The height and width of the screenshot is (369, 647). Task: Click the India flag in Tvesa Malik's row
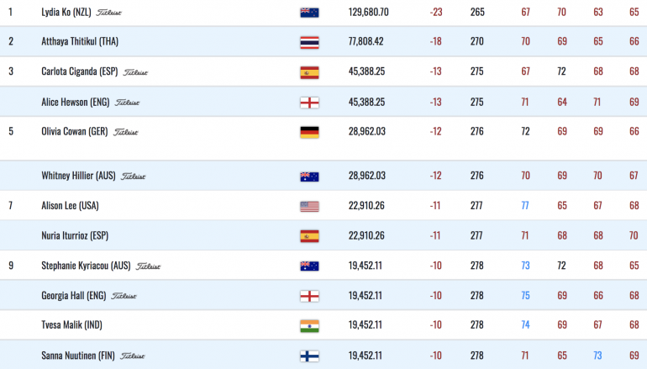(309, 325)
